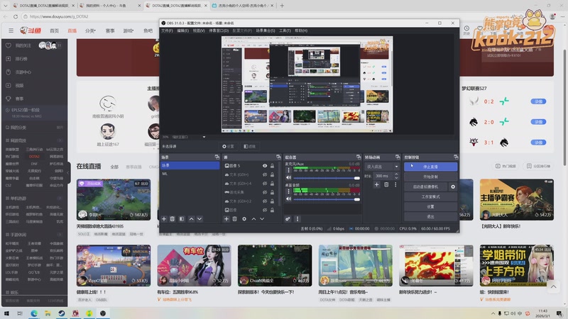Open source properties gear in Sources panel
The image size is (568, 319).
[x=244, y=219]
